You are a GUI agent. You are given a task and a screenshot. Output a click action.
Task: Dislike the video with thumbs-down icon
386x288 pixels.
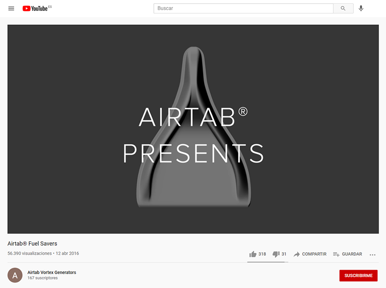[x=276, y=254]
